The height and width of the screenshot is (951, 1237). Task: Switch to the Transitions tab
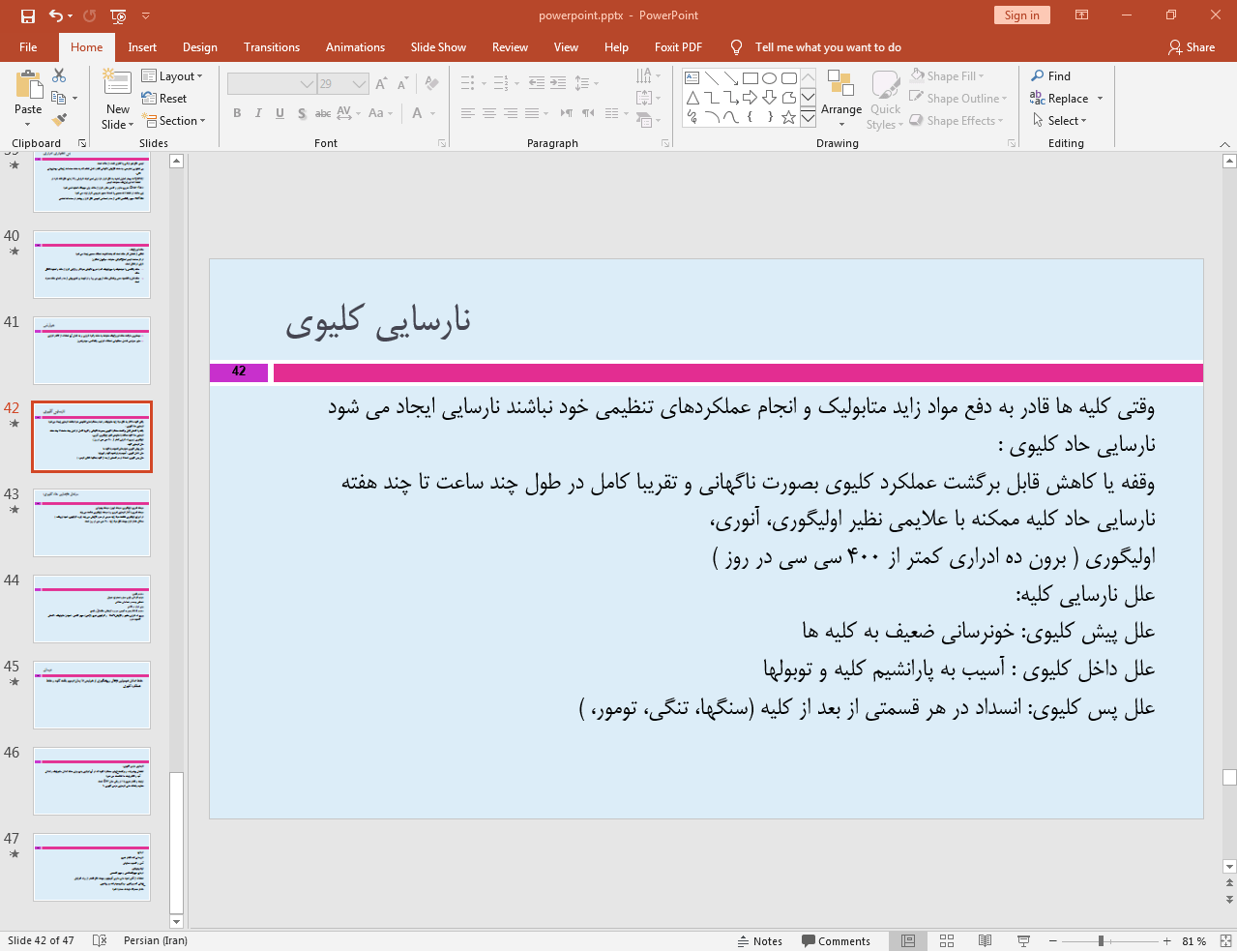pos(272,46)
